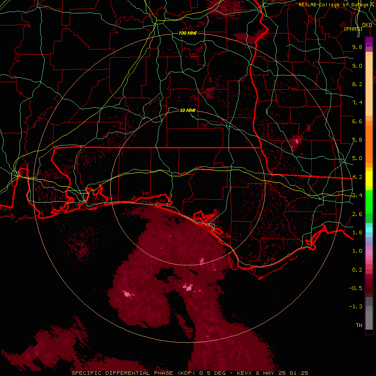Click the -0.5 color scale value
The height and width of the screenshot is (376, 376).
pos(356,288)
